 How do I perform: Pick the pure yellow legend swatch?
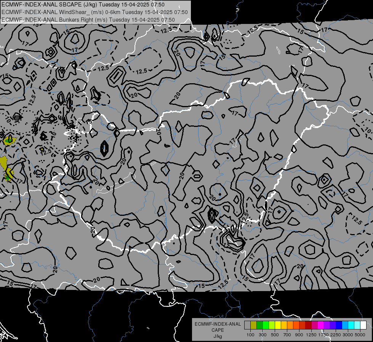[x=278, y=325]
